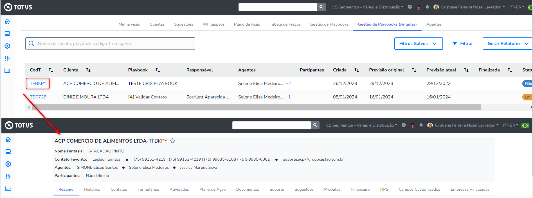Open the help question icon in top header
The width and height of the screenshot is (533, 198).
pos(410,7)
